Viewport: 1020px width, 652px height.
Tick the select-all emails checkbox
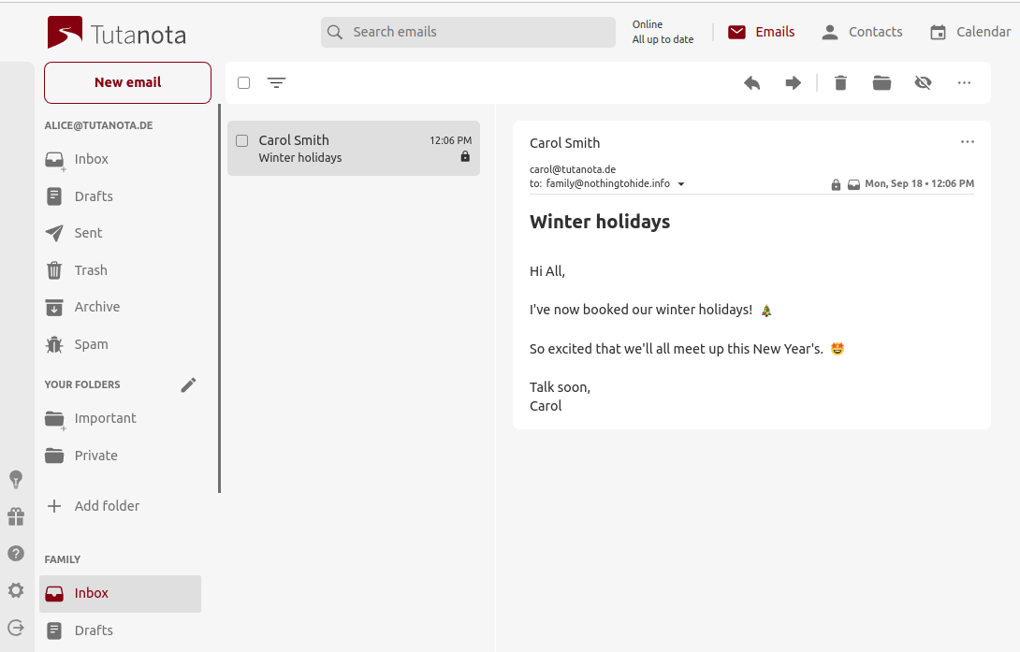tap(244, 83)
